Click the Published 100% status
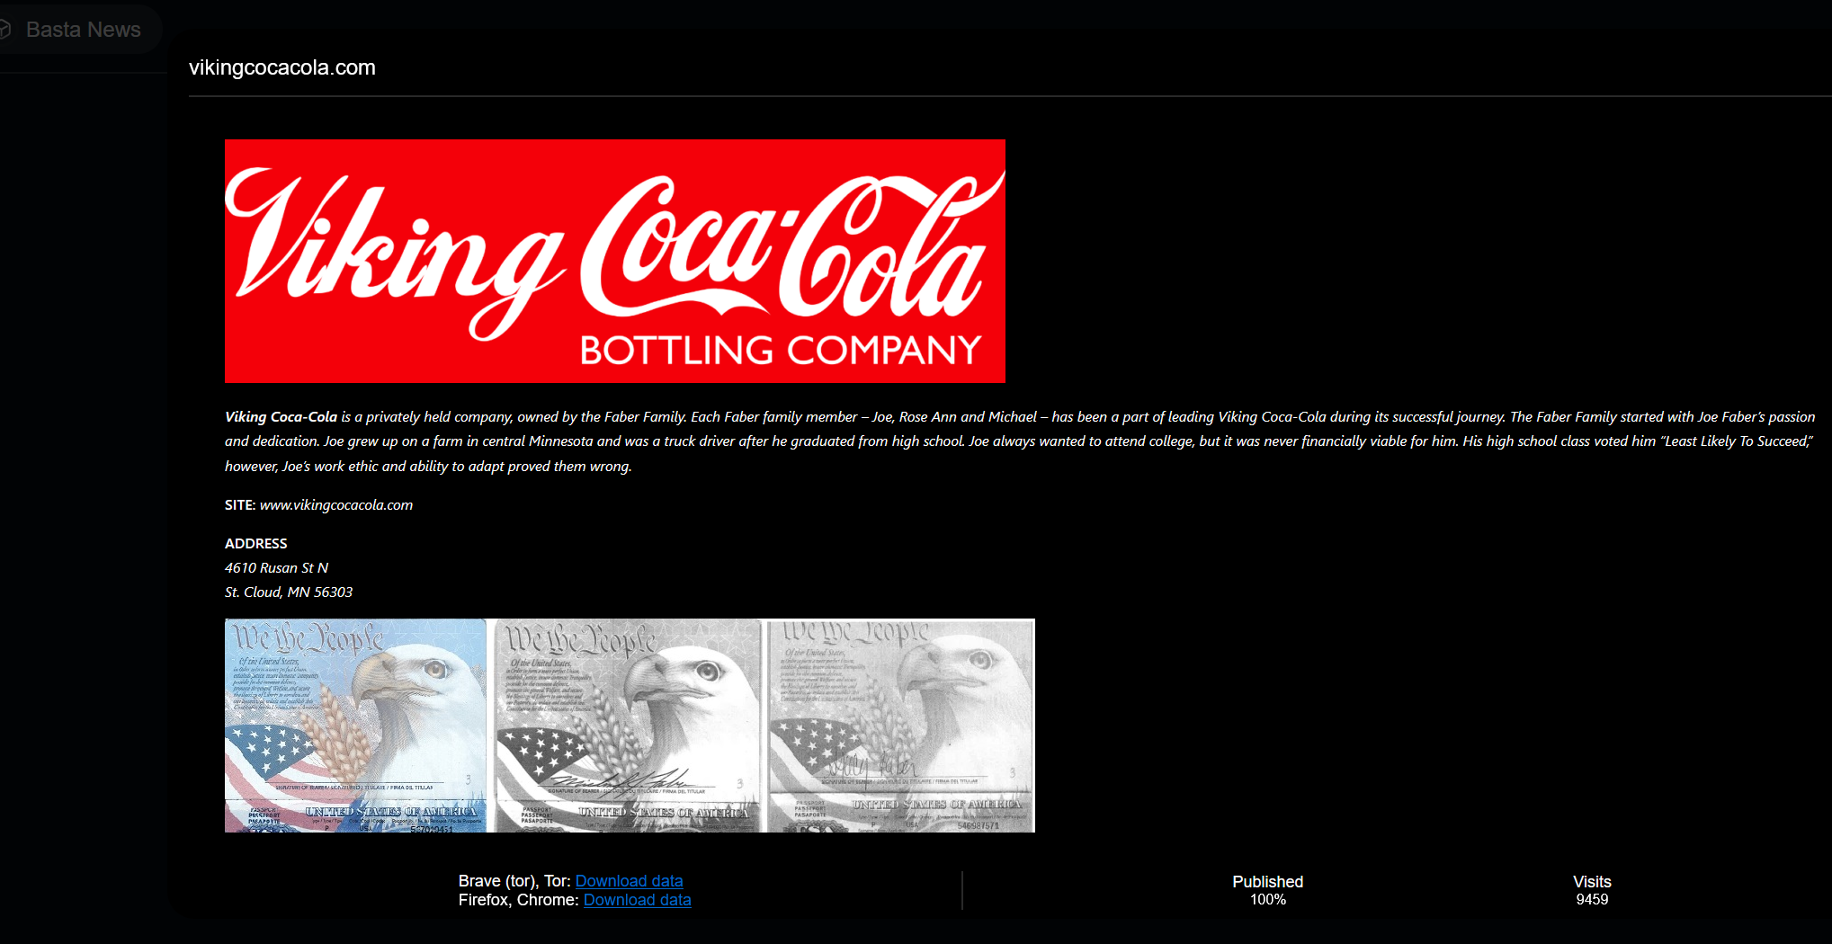The height and width of the screenshot is (944, 1832). click(1267, 890)
